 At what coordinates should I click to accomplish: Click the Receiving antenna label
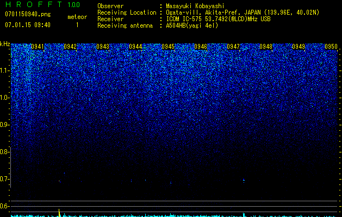[x=125, y=25]
